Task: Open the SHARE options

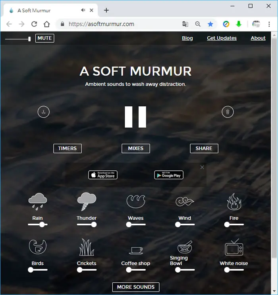Action: click(204, 148)
